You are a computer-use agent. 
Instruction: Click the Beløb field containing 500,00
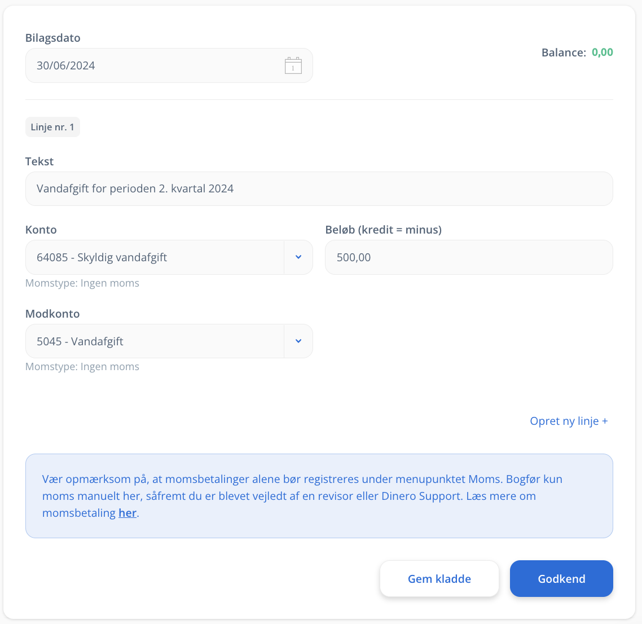coord(469,257)
